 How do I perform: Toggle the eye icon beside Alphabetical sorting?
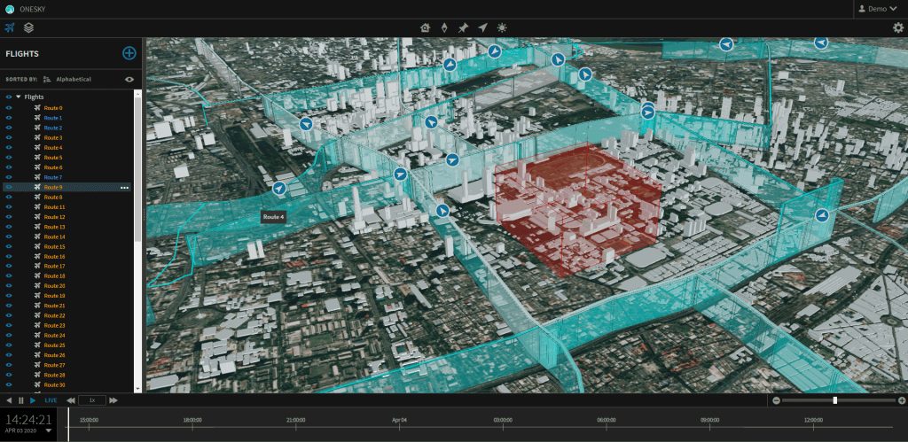click(x=129, y=79)
